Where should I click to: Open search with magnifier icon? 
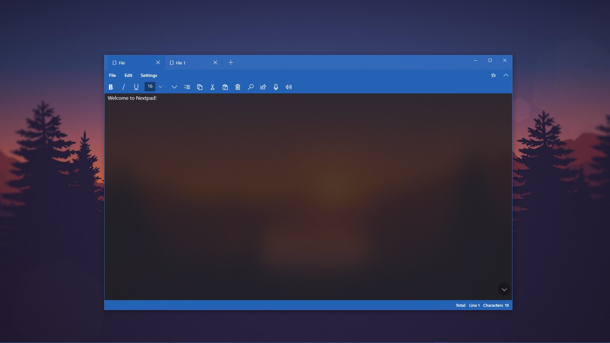point(251,87)
